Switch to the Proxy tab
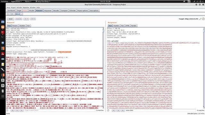The image size is (205, 115). [25, 11]
